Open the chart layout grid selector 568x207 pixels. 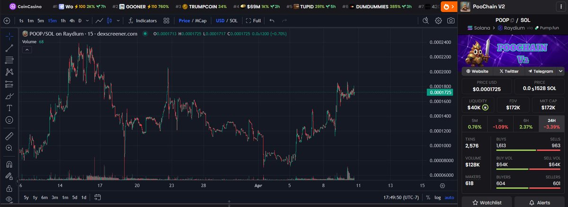pos(167,21)
